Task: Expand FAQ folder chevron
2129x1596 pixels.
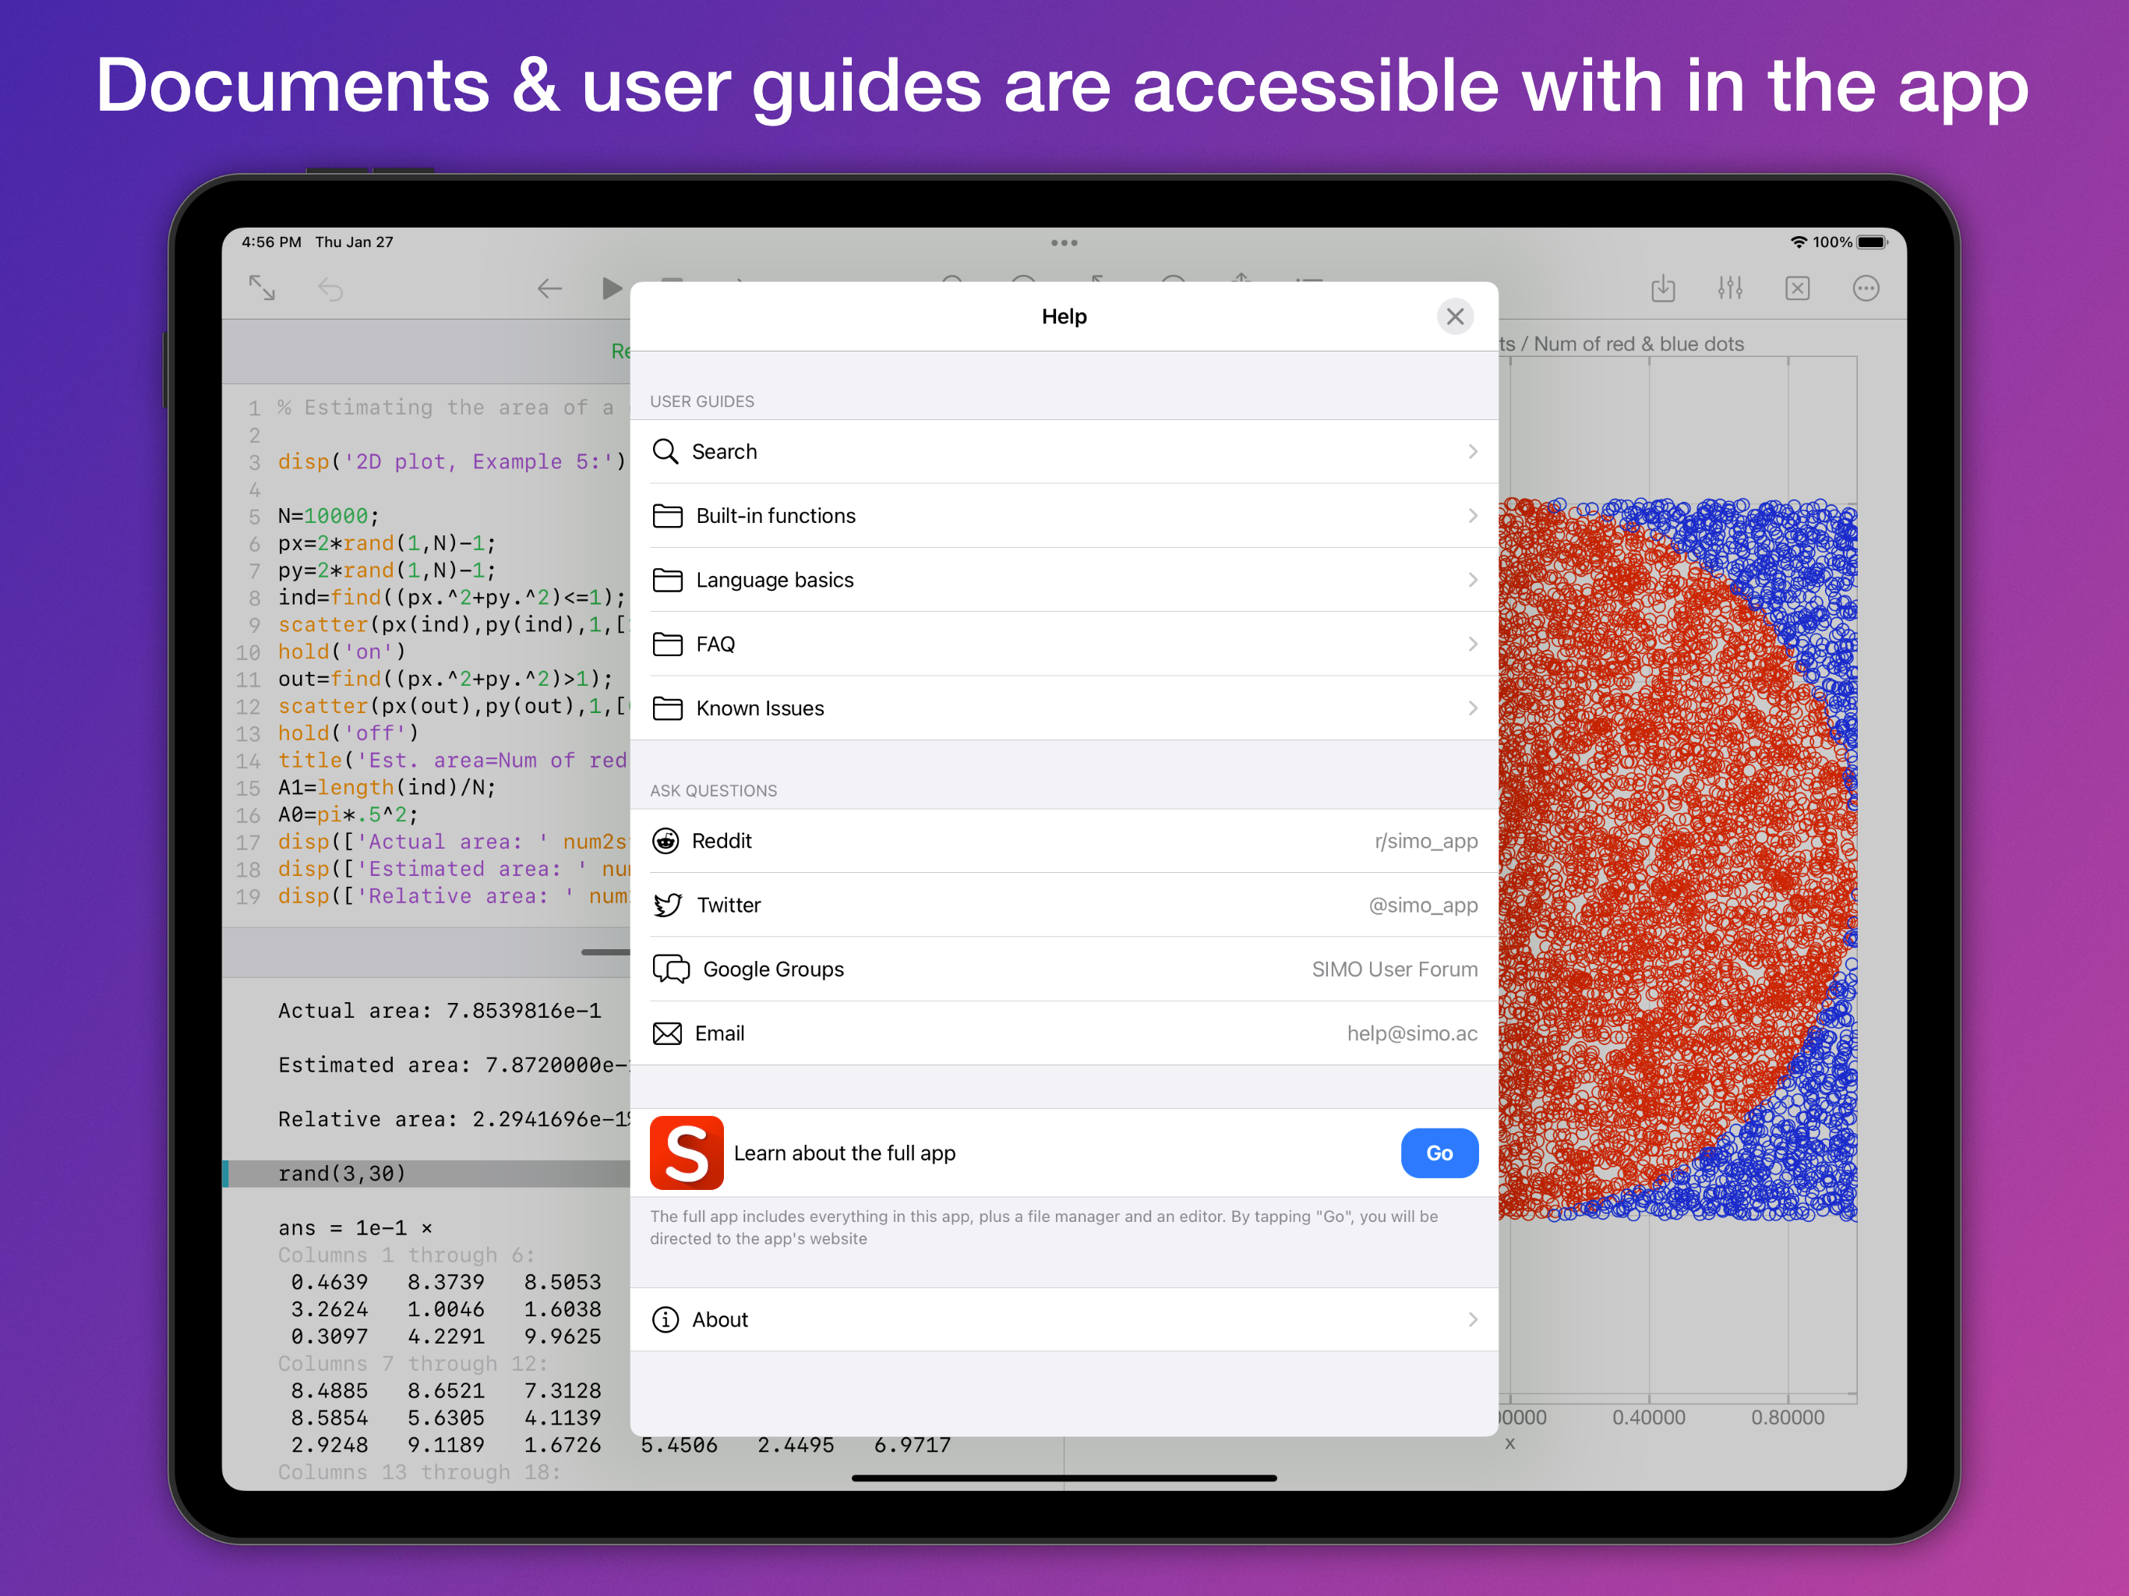Action: pyautogui.click(x=1471, y=644)
